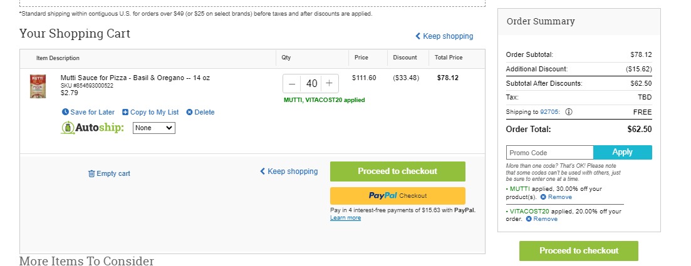Click the Save for Later clock icon
691x266 pixels.
(x=65, y=112)
